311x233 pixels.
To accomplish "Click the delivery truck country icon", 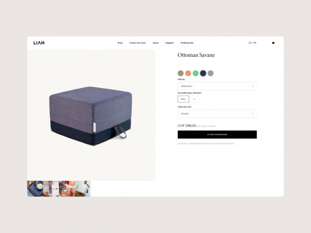I will point(250,42).
